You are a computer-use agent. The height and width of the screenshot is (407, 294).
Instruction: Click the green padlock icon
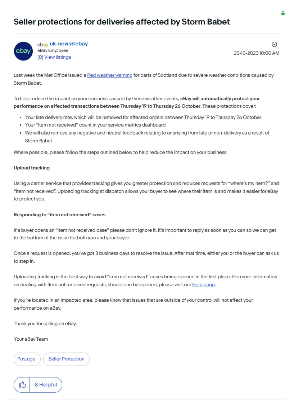coord(283,13)
